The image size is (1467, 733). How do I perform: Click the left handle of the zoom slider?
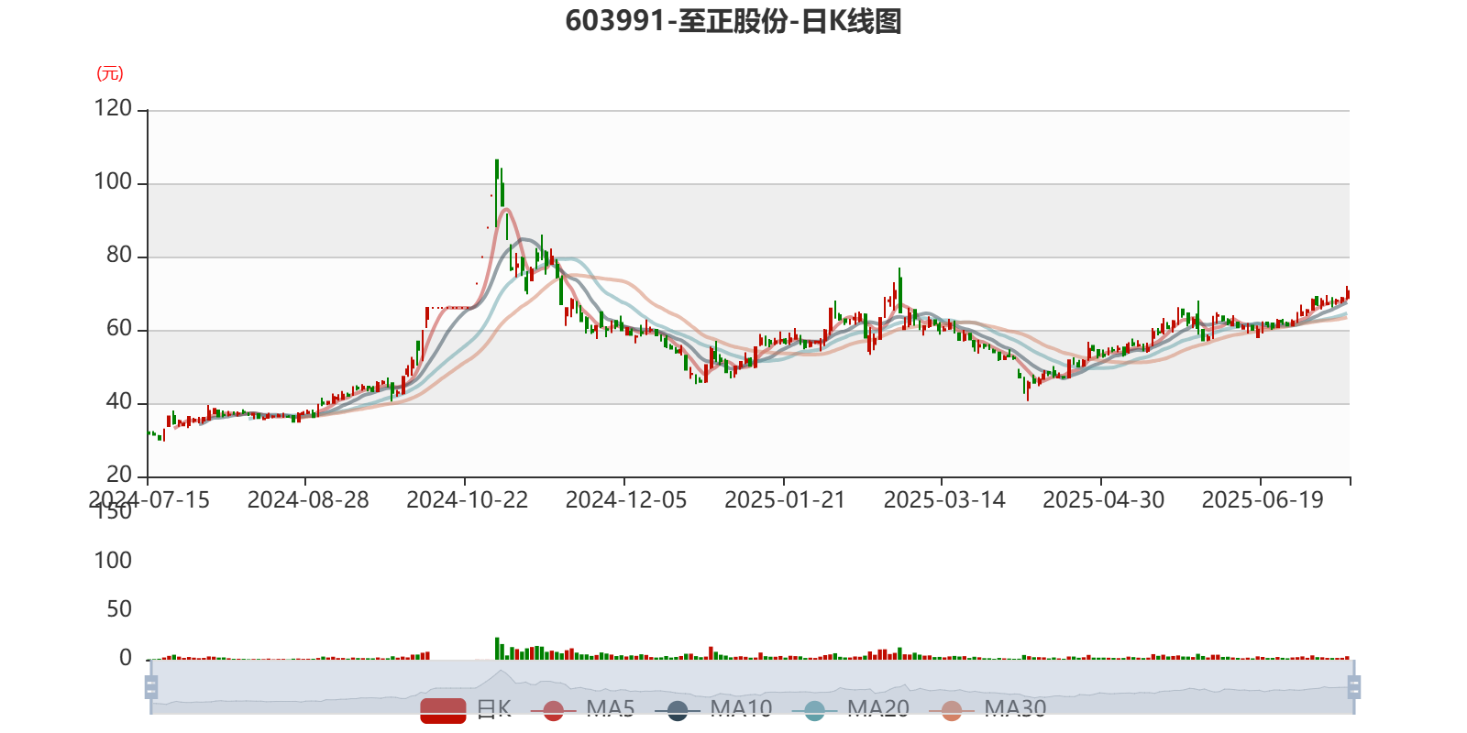pyautogui.click(x=151, y=687)
